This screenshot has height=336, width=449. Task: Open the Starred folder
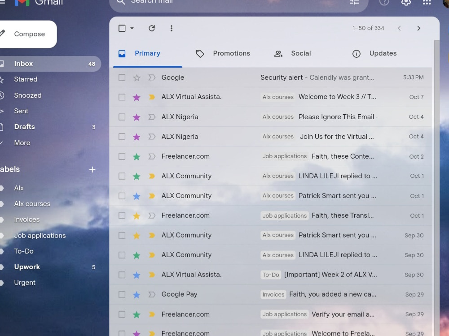26,79
